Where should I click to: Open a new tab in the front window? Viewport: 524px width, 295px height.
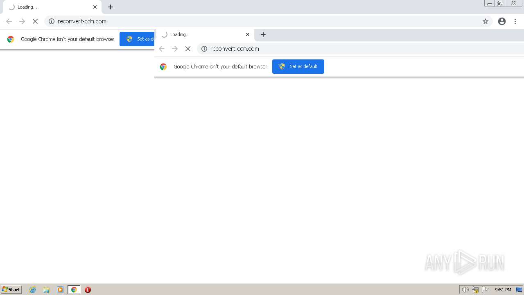pos(263,34)
